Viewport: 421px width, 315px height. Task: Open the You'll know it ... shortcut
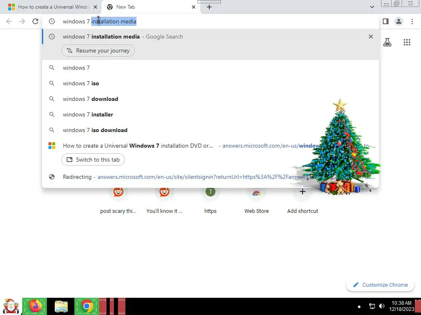[x=164, y=201]
